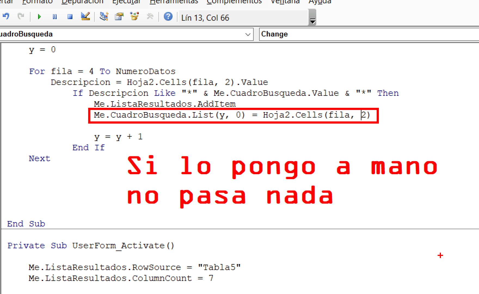Expand the toolbar options overflow arrow
Screen dimensions: 479x294
[313, 18]
